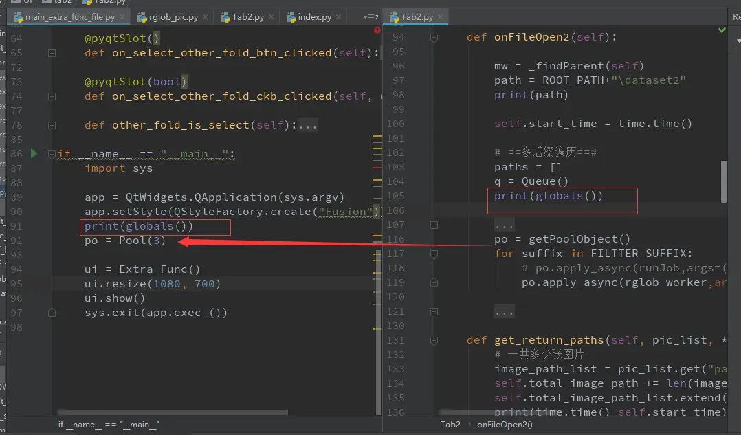Expand folded region at line 121
This screenshot has width=741, height=435.
pos(434,312)
